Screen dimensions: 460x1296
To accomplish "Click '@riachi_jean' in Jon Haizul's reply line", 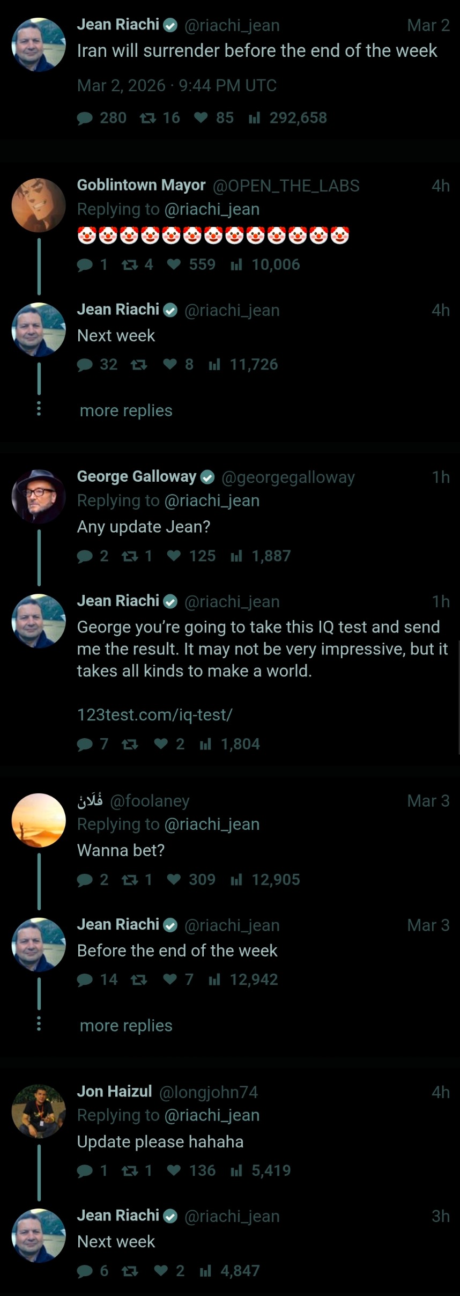I will pos(212,1115).
